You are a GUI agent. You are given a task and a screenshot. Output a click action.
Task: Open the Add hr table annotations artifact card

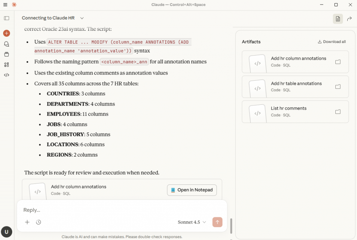295,87
